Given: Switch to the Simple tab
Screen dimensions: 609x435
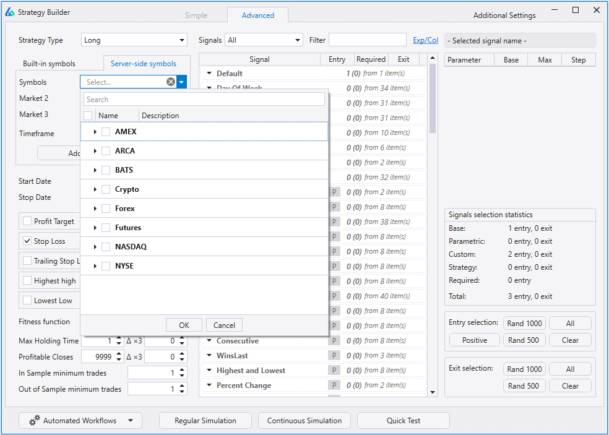Looking at the screenshot, I should (x=196, y=15).
